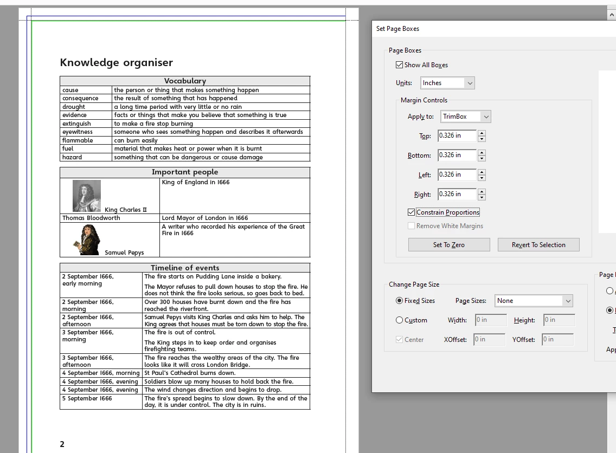Click the Left margin input field
Screen dimensions: 616x453
click(x=457, y=174)
